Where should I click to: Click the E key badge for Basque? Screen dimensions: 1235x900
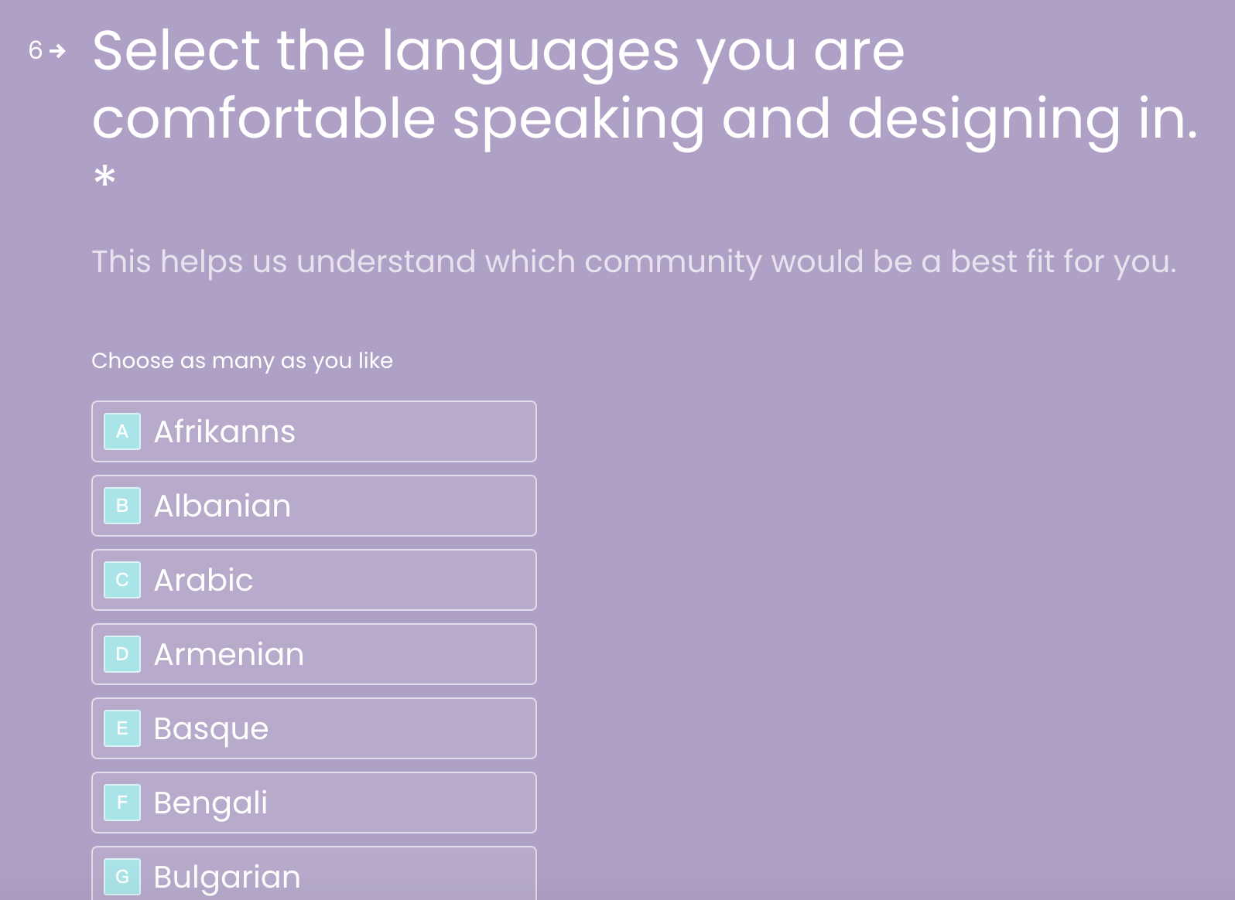[122, 728]
